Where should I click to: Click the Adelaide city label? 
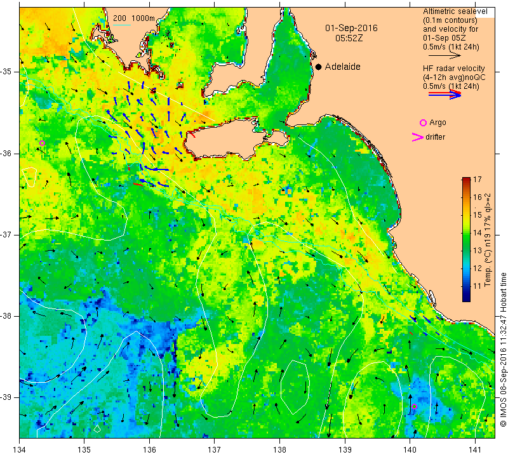342,67
